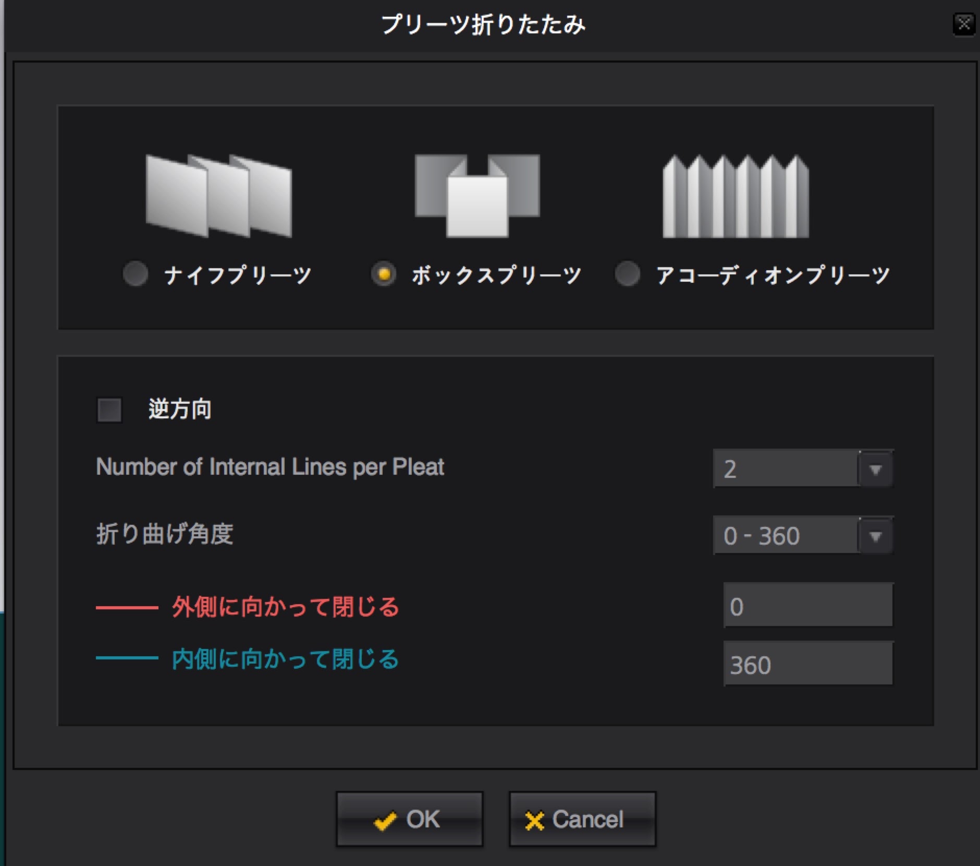Click the box pleats illustration

(477, 196)
